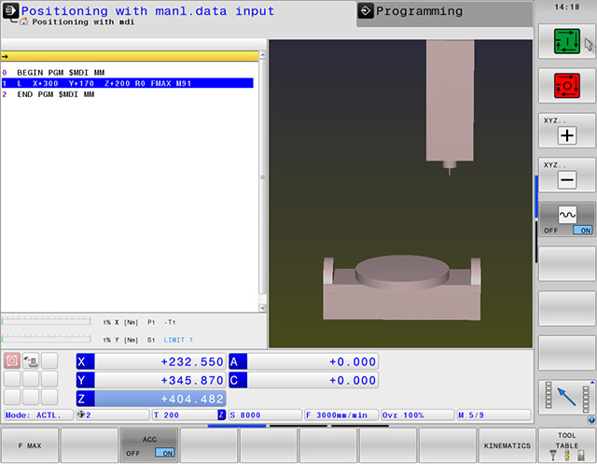The height and width of the screenshot is (464, 597).
Task: Click the blue X axis letter label
Action: click(85, 361)
